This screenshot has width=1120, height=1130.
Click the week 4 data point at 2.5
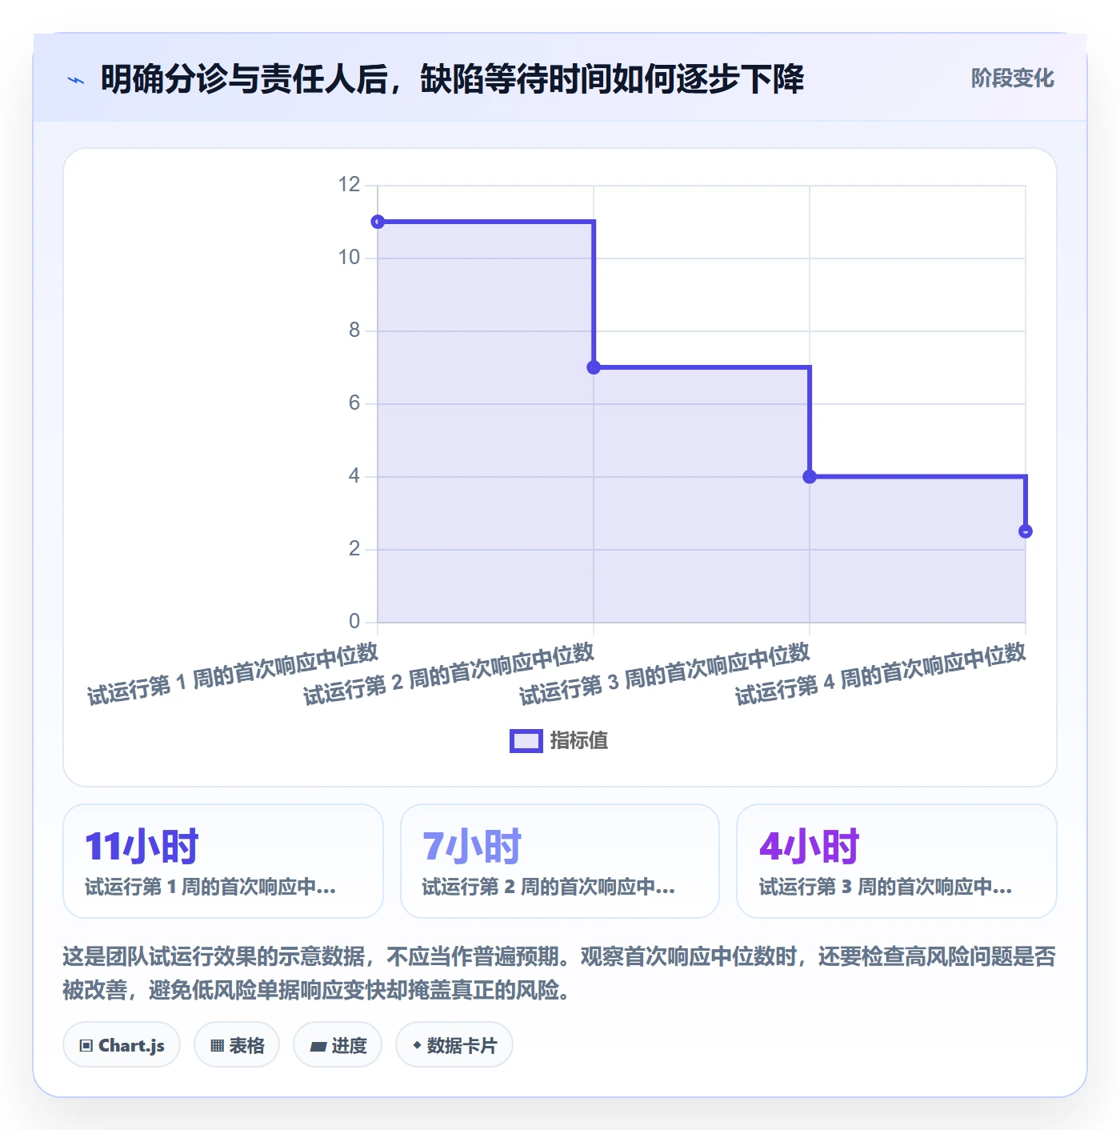pos(1026,531)
